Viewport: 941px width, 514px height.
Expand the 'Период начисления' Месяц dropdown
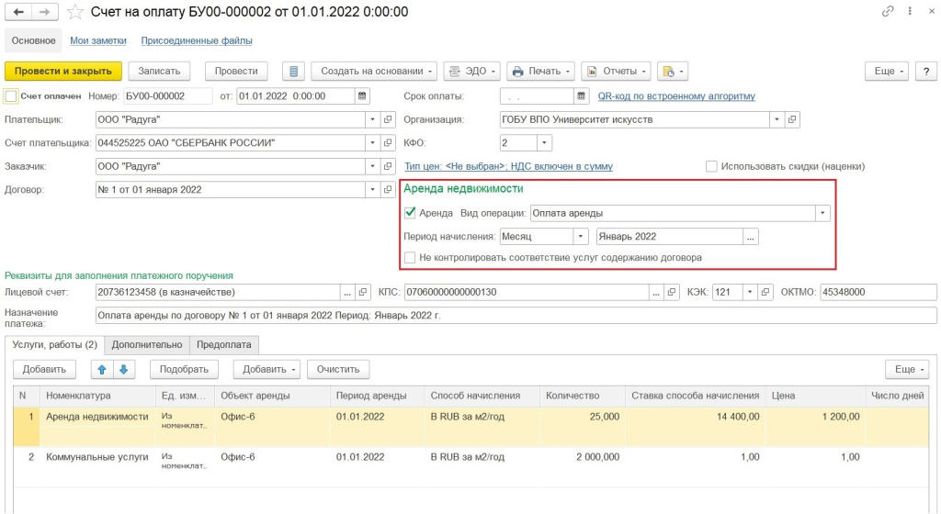point(579,236)
